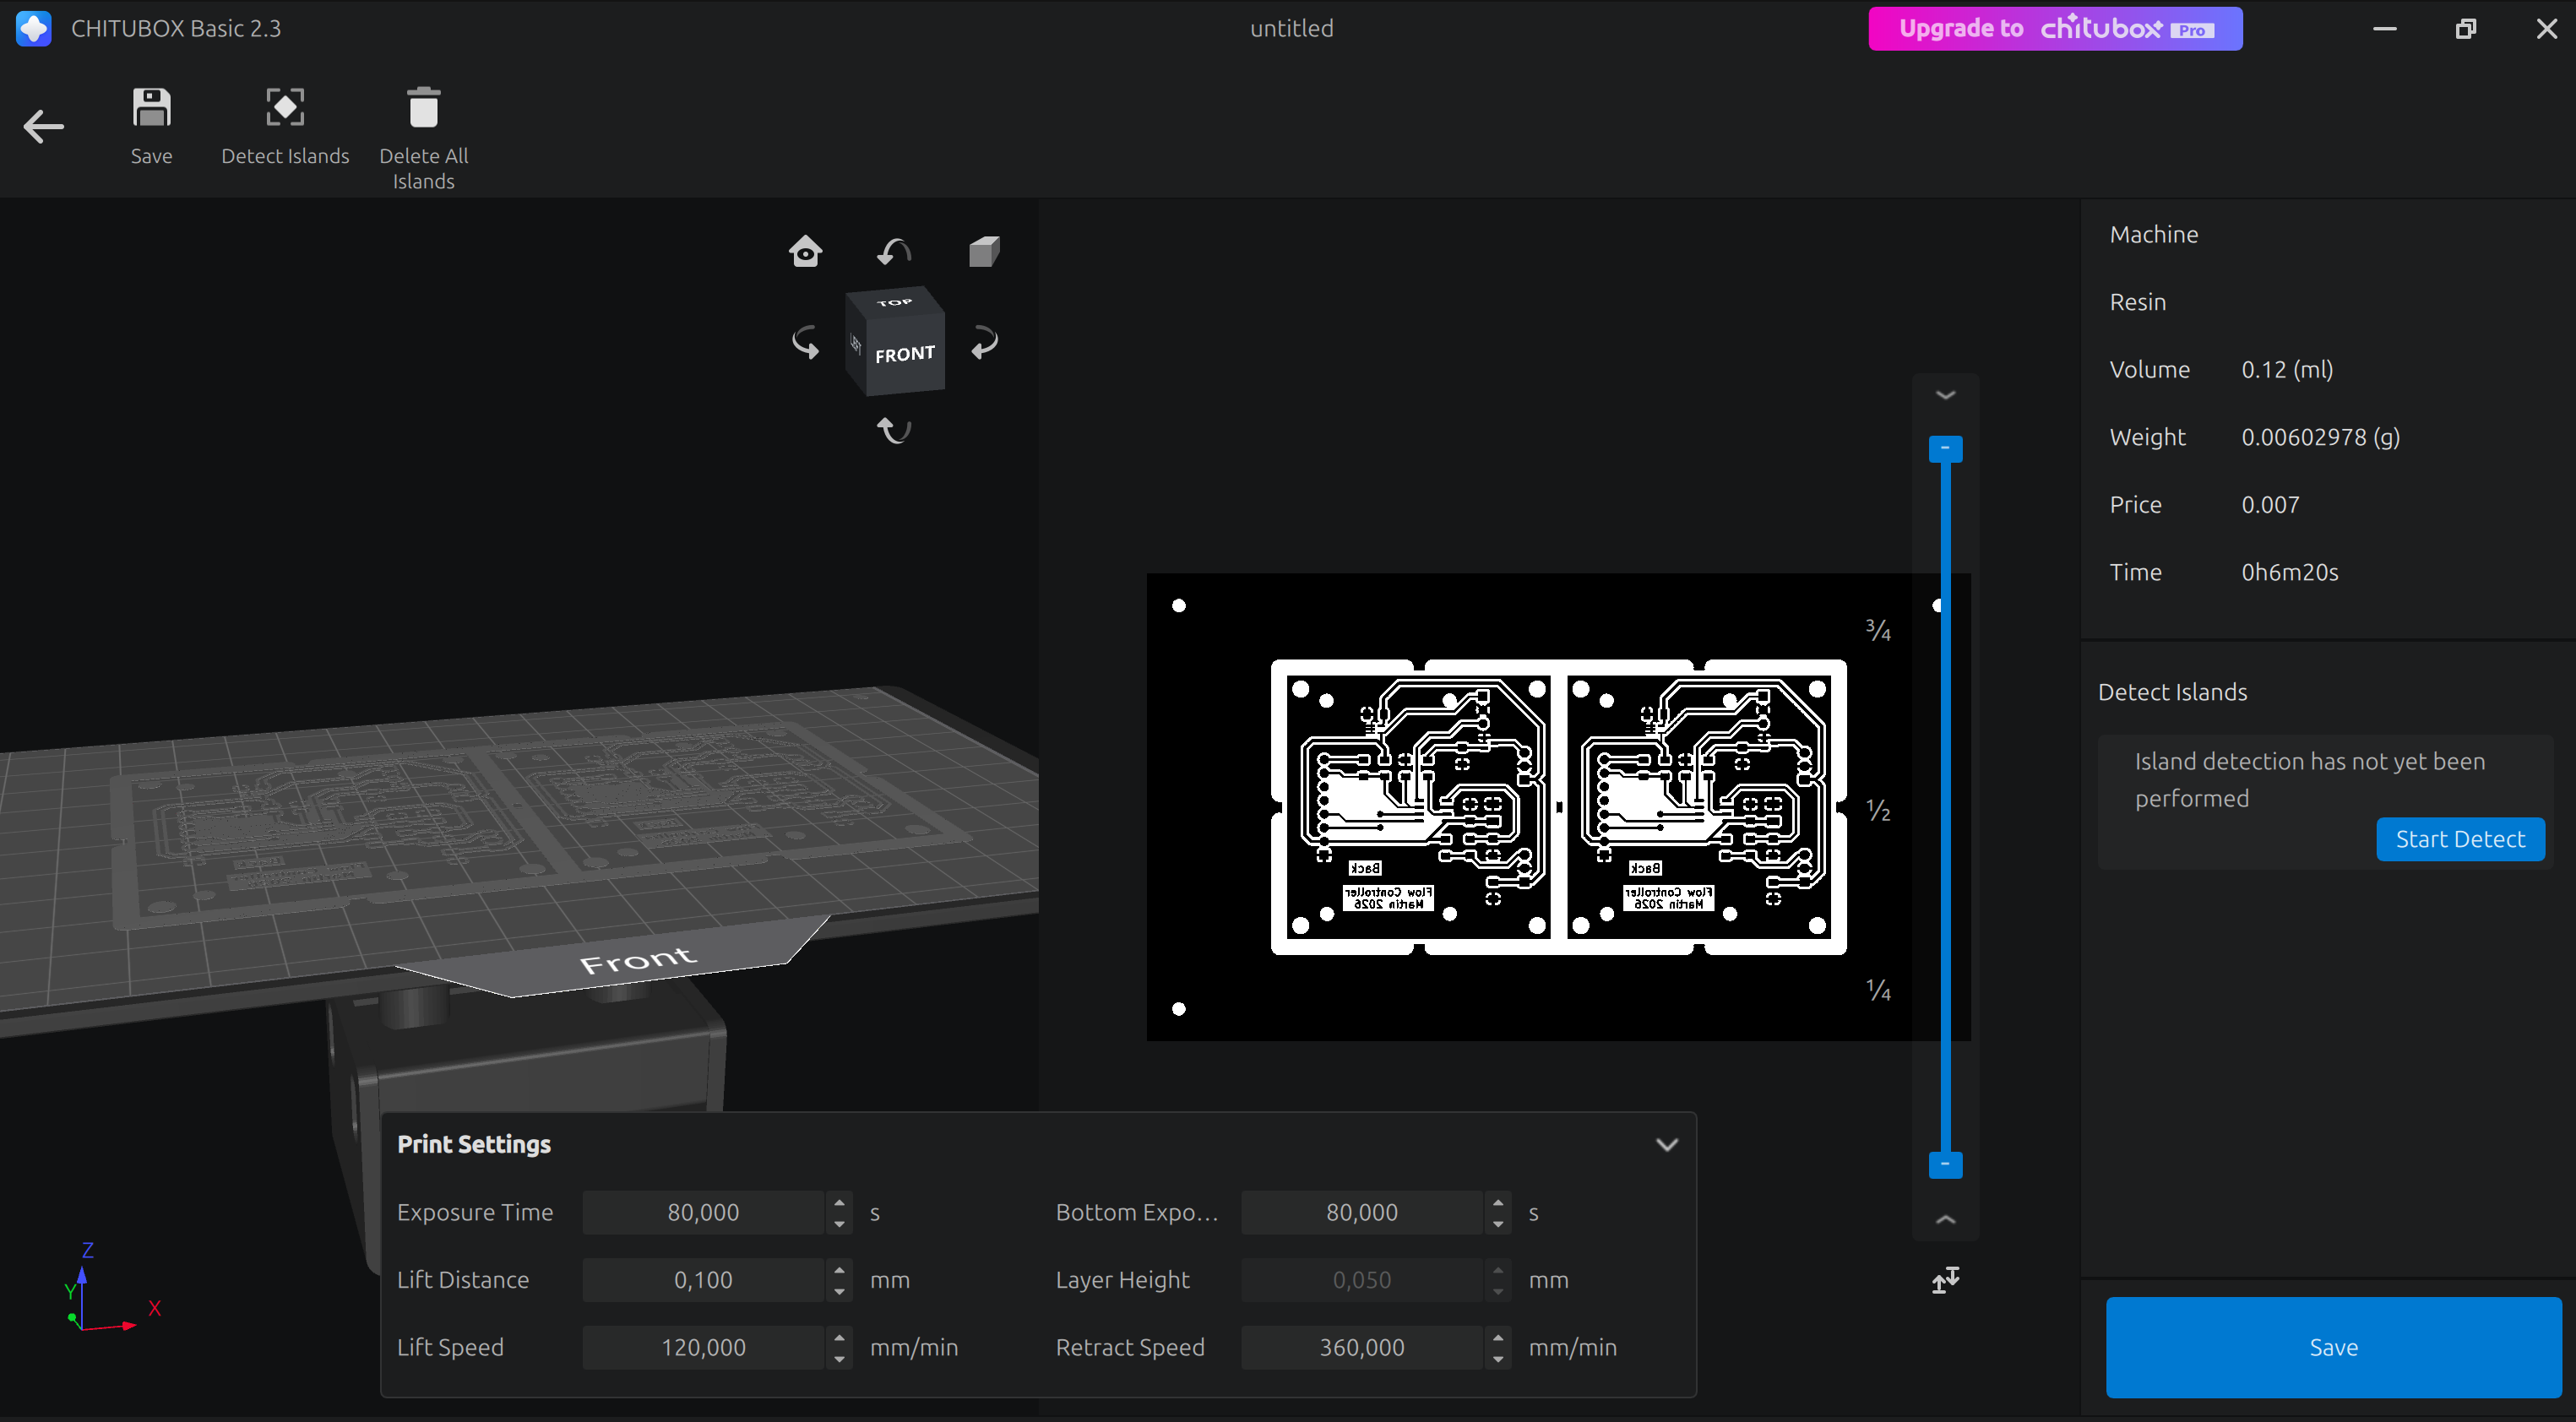Go back with the left arrow icon
2576x1422 pixels.
pyautogui.click(x=44, y=127)
